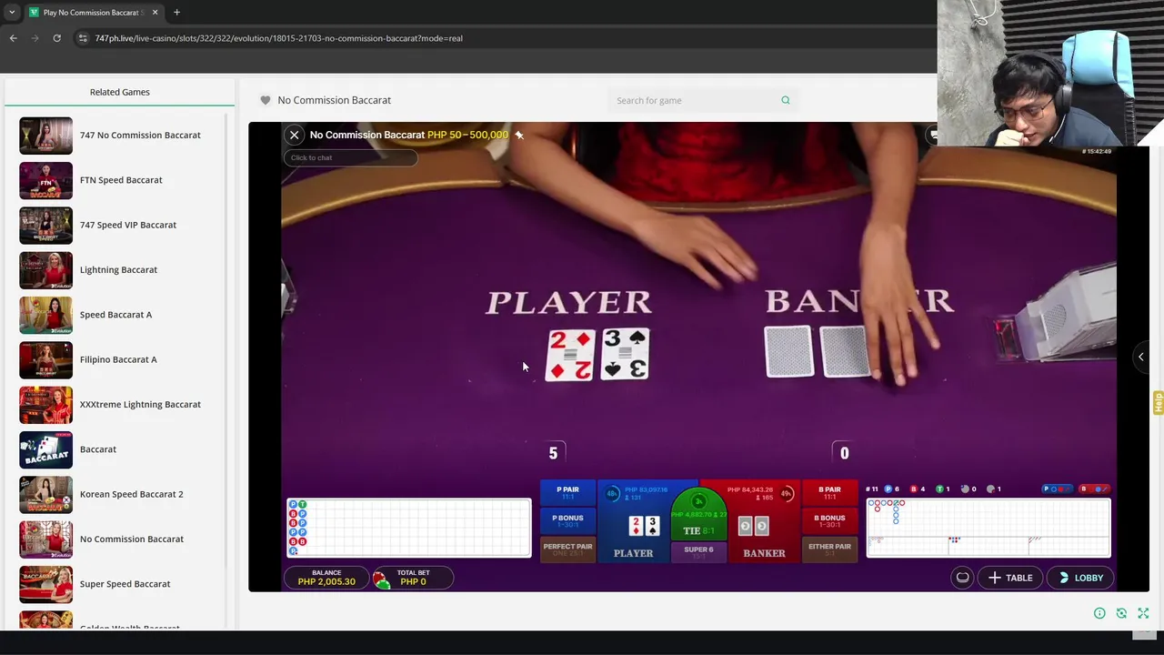This screenshot has height=655, width=1164.
Task: Bet on B PAIR
Action: [829, 493]
